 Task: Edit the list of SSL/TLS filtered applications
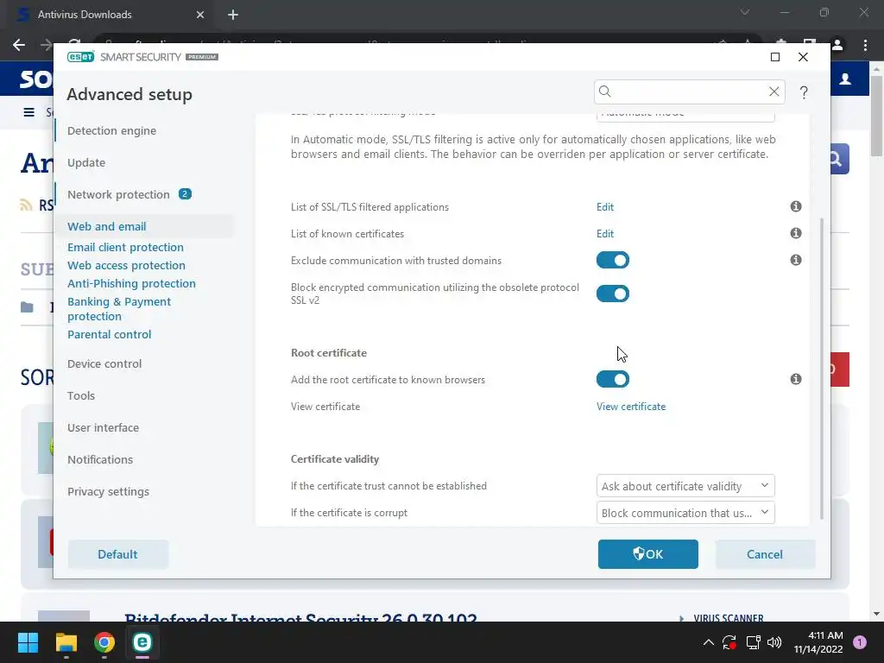[605, 207]
